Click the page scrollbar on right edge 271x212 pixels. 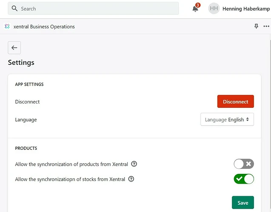click(x=270, y=120)
